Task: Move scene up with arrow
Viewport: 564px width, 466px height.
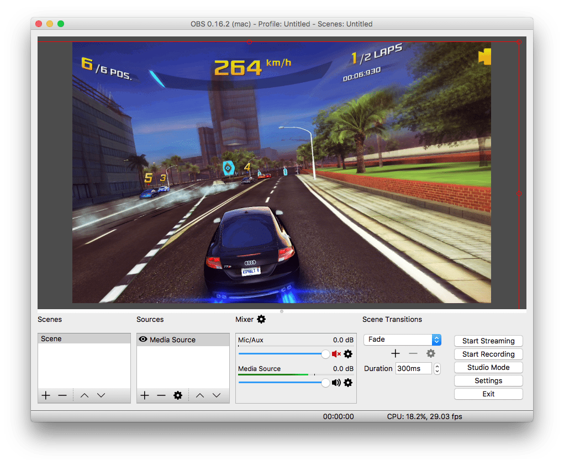Action: (x=85, y=395)
